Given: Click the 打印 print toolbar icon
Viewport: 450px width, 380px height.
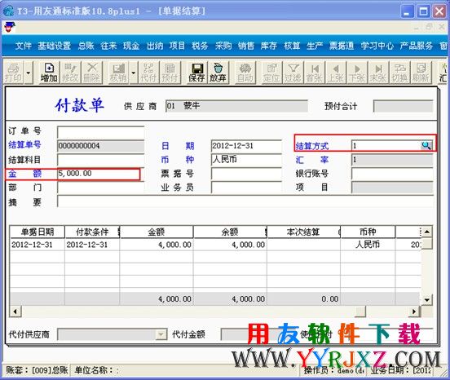Looking at the screenshot, I should 14,73.
